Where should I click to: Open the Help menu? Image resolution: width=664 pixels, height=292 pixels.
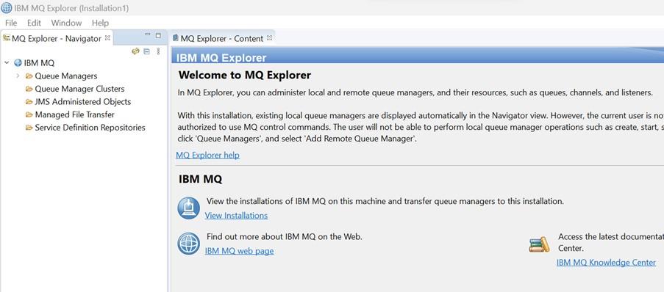100,23
